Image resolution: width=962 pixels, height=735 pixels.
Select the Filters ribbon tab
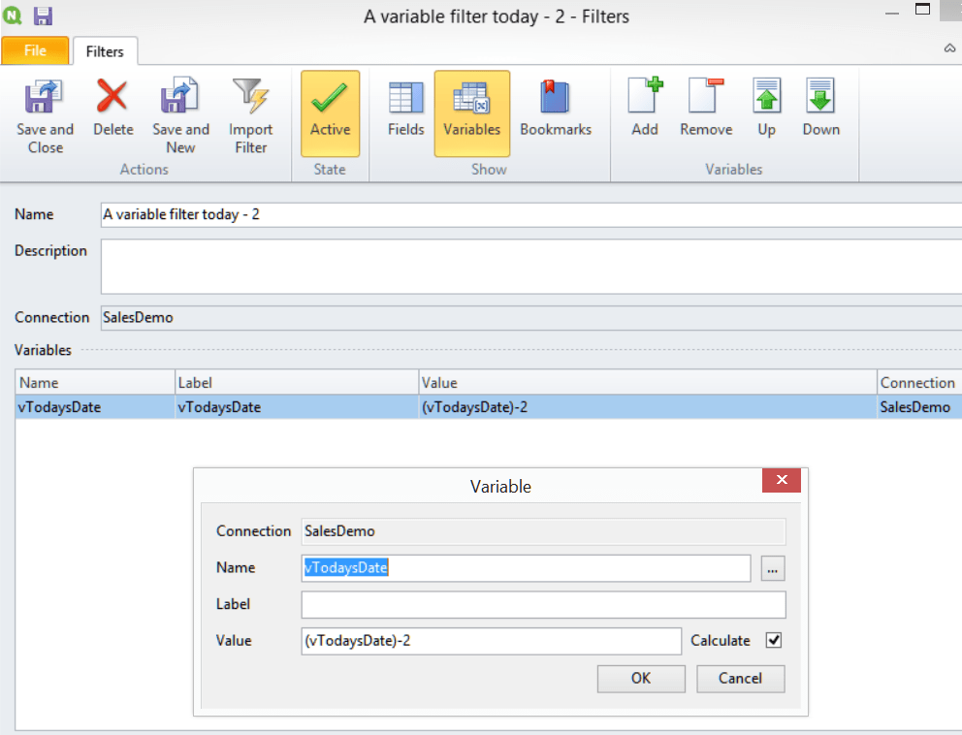(105, 50)
